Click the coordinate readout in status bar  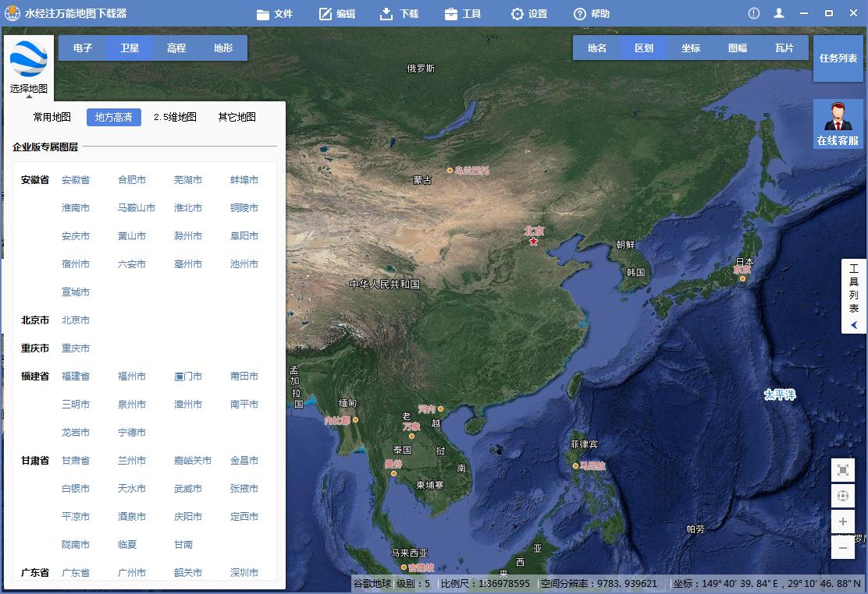pos(767,584)
